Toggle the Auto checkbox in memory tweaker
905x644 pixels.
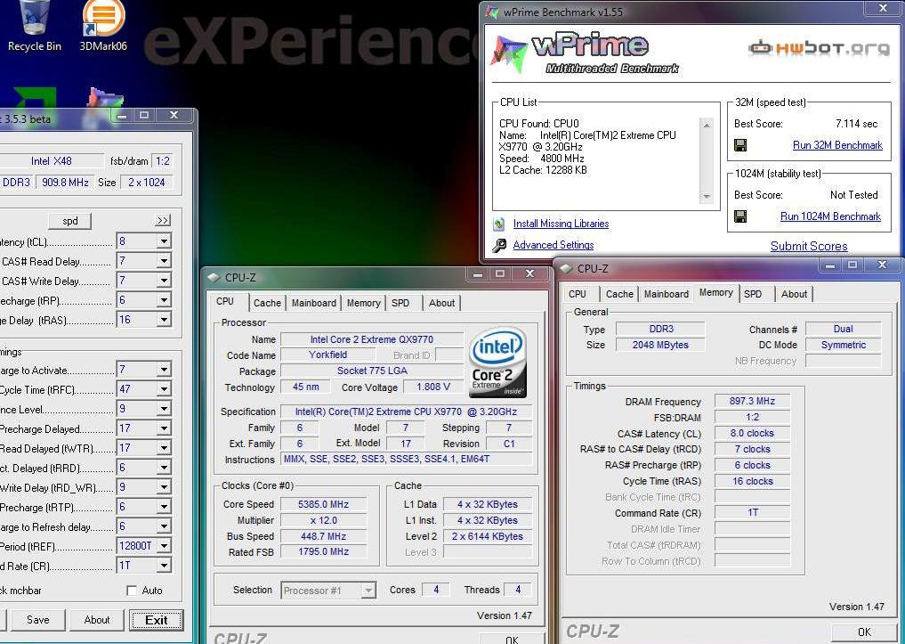(x=132, y=591)
